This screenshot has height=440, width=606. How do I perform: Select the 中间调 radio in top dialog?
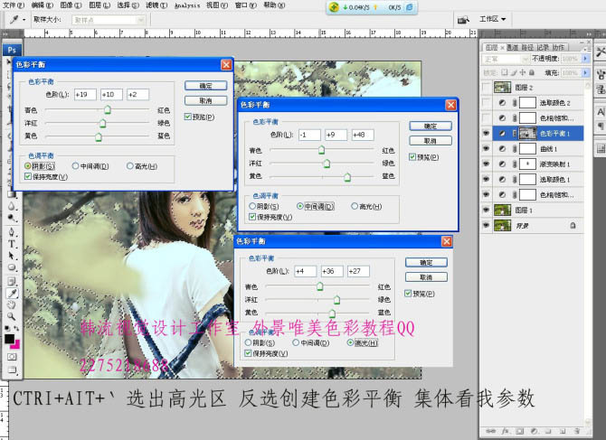[83, 166]
